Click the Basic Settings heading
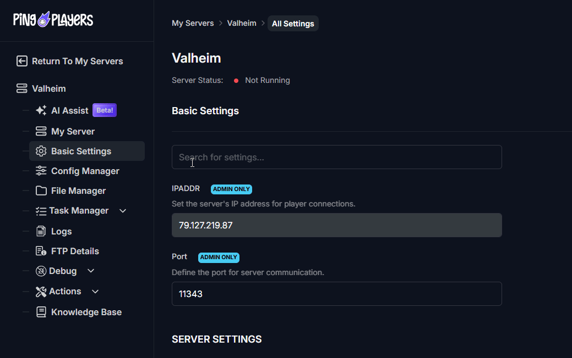The width and height of the screenshot is (572, 358). pos(205,111)
